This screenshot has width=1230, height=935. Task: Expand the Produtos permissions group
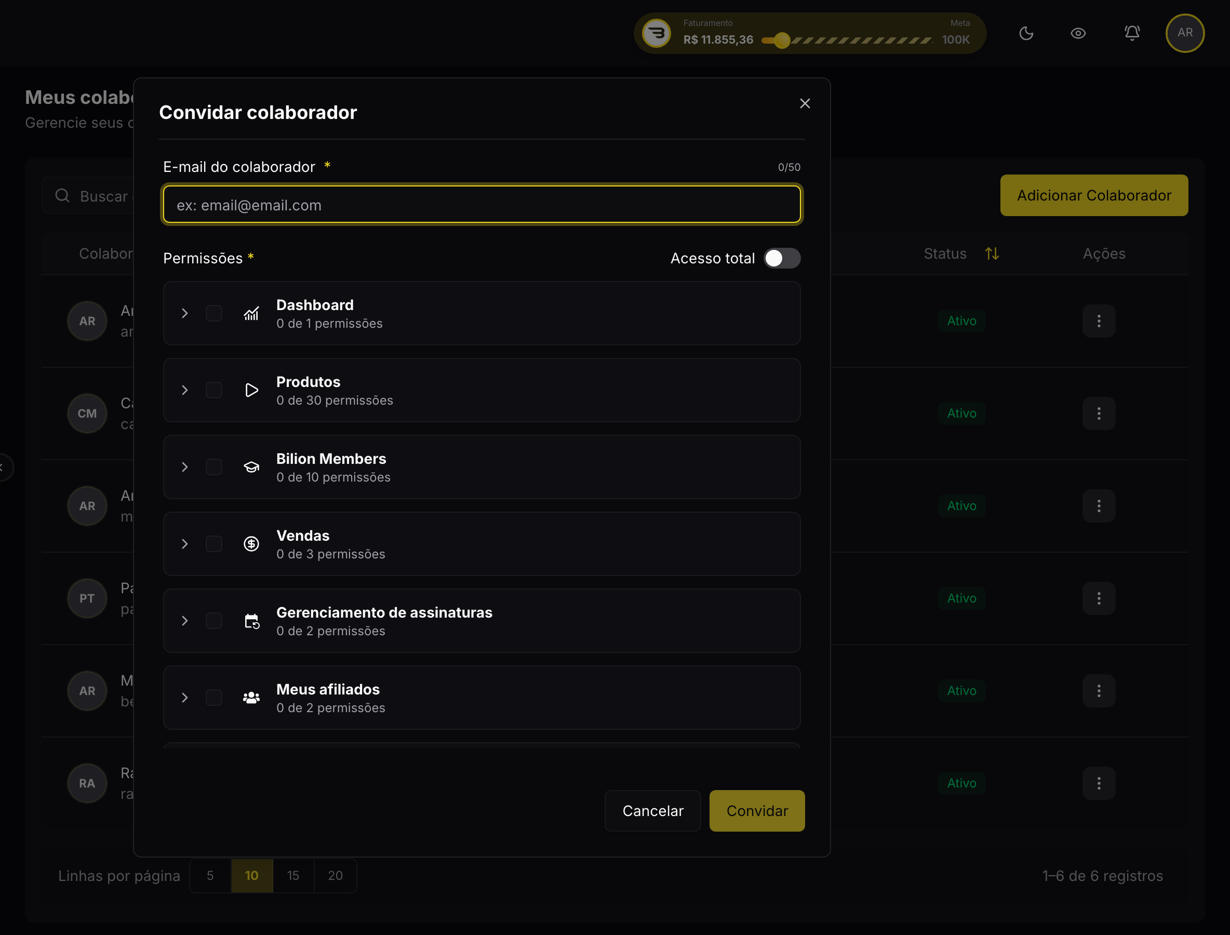(185, 390)
